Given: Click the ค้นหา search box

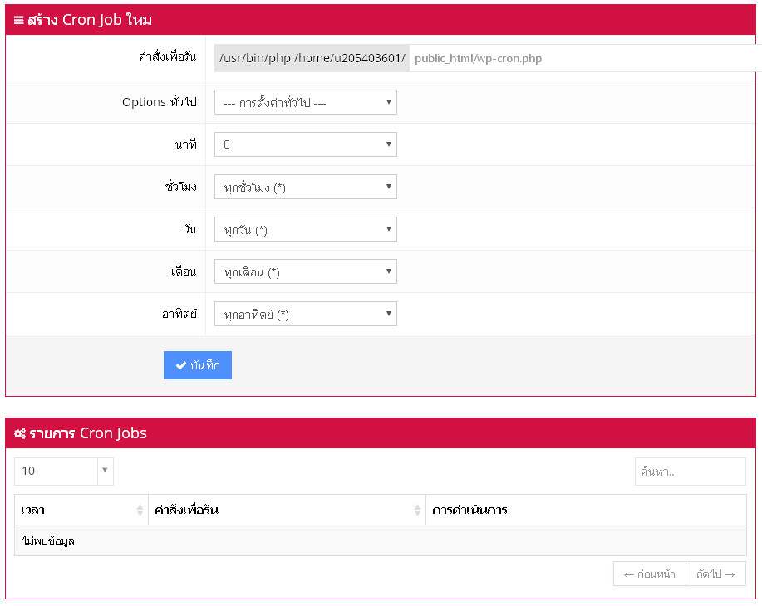Looking at the screenshot, I should (x=690, y=472).
